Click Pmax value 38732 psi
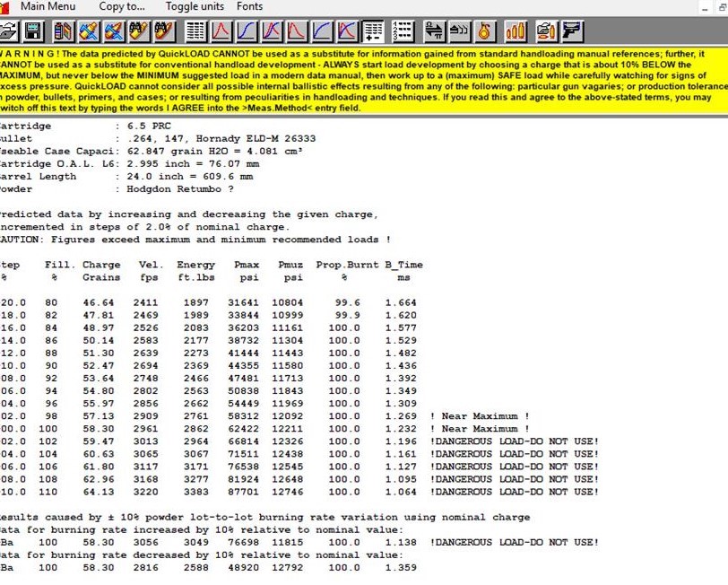 (243, 341)
